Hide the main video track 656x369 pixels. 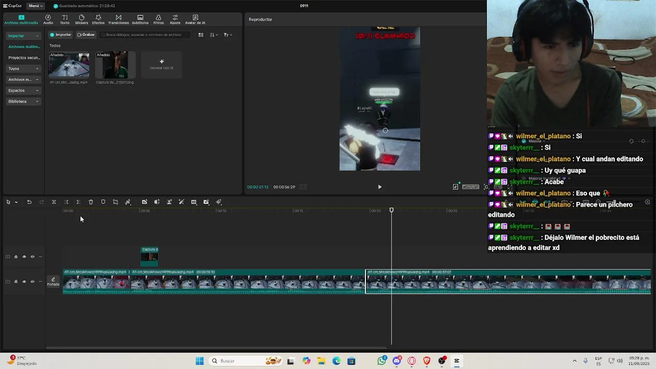click(24, 281)
